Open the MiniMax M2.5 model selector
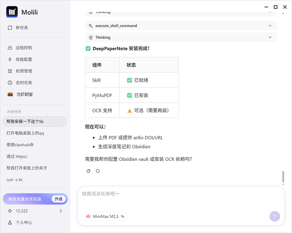This screenshot has width=292, height=233. (105, 217)
